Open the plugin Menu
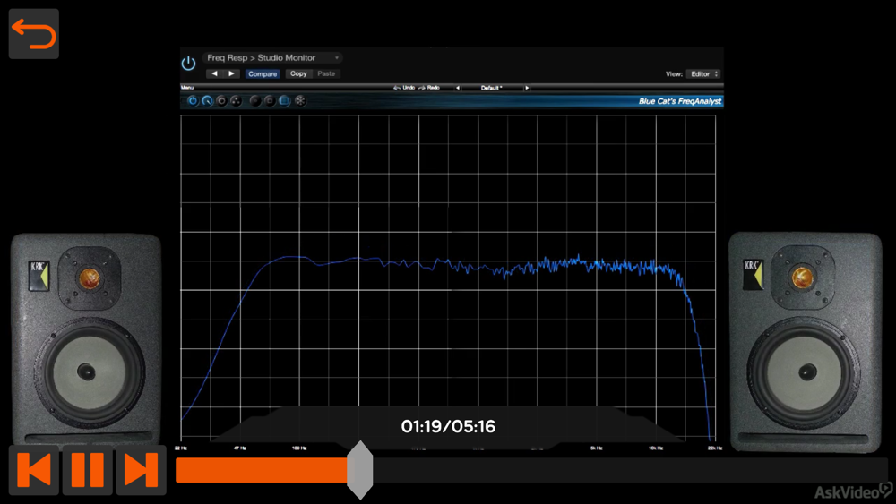This screenshot has height=504, width=896. click(187, 88)
